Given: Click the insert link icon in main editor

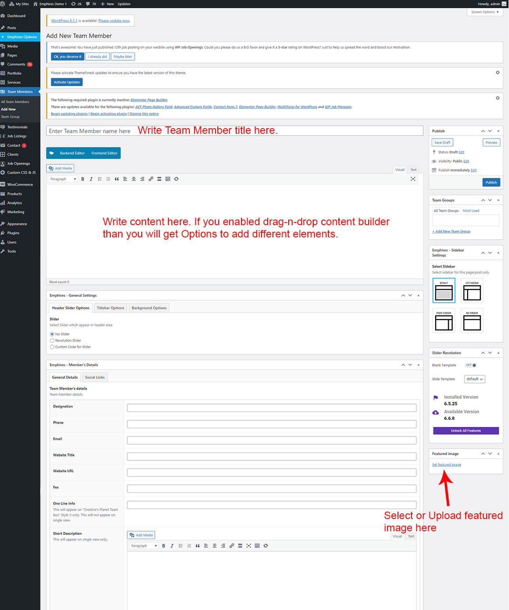Looking at the screenshot, I should coord(151,179).
